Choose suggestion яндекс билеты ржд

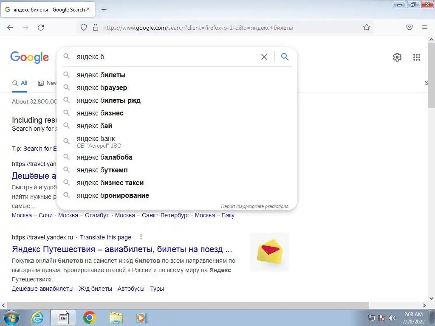click(177, 100)
